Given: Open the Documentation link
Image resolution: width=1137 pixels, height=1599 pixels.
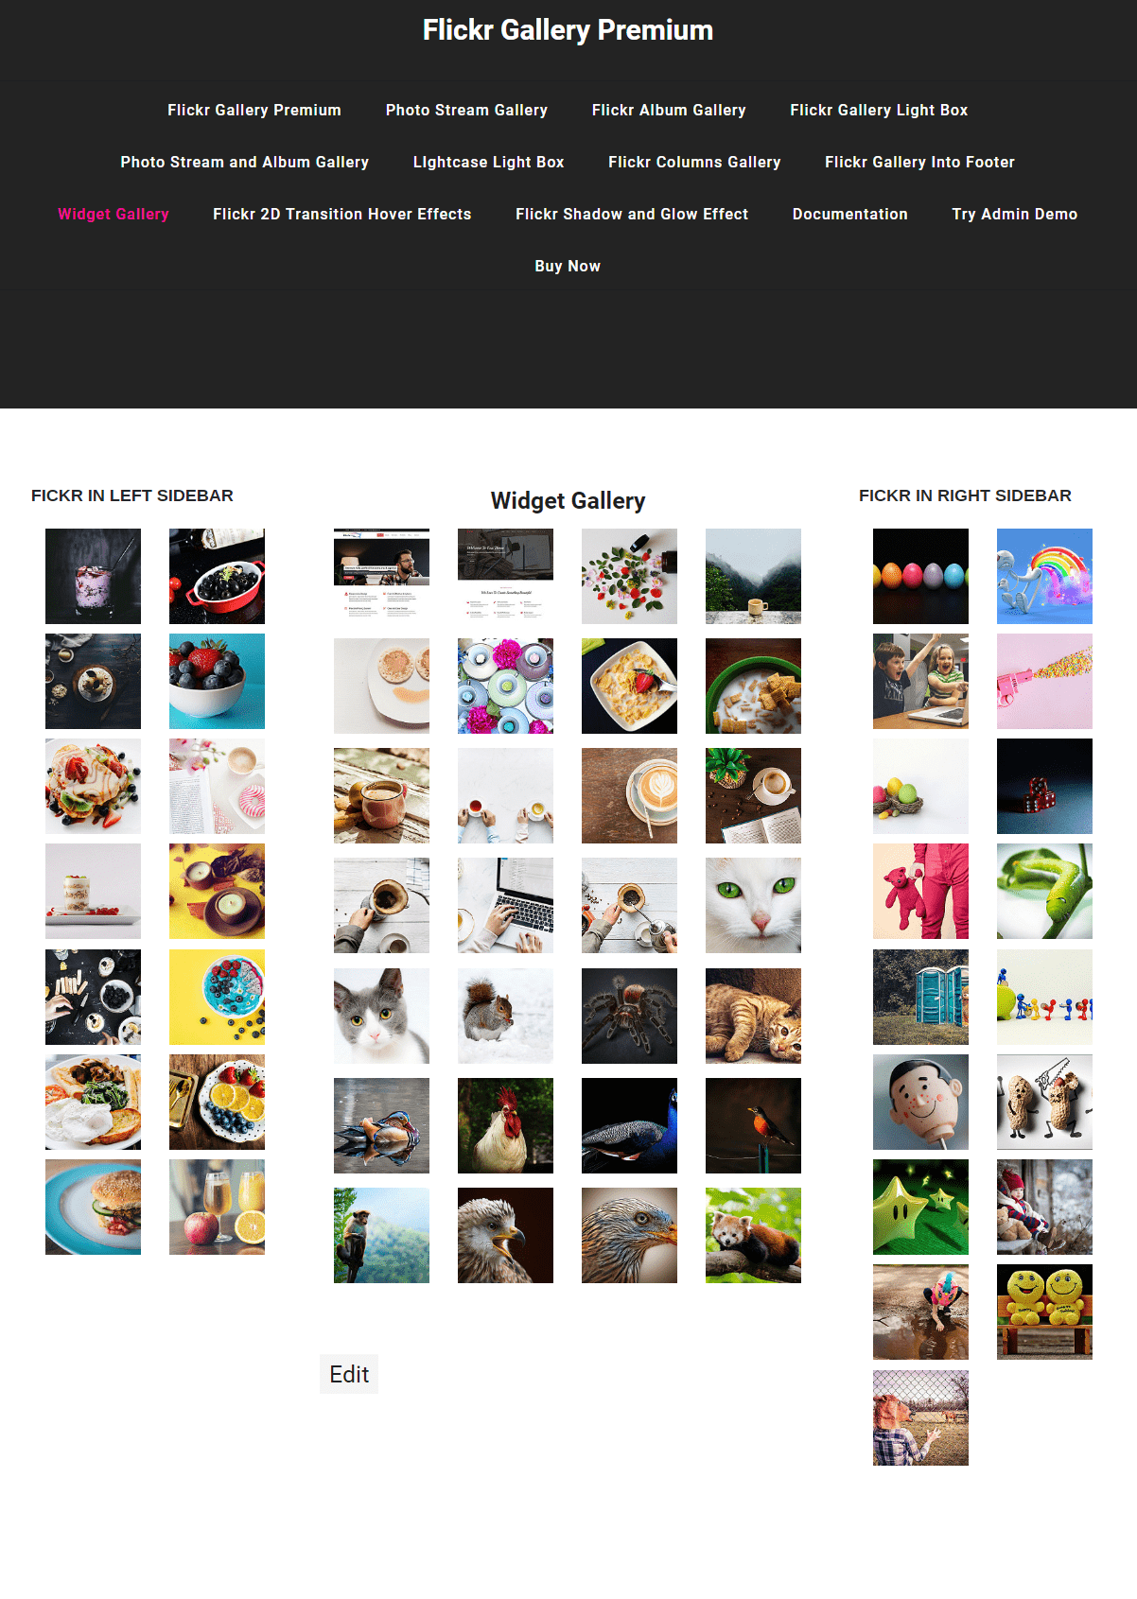Looking at the screenshot, I should (850, 214).
